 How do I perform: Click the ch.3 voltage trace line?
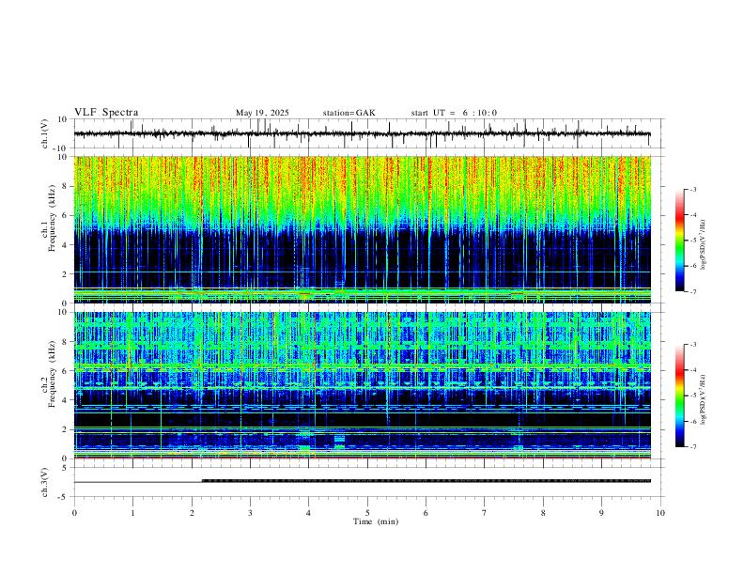click(362, 481)
